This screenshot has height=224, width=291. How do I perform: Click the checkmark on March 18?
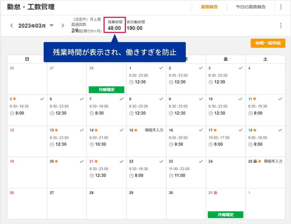pyautogui.click(x=280, y=130)
